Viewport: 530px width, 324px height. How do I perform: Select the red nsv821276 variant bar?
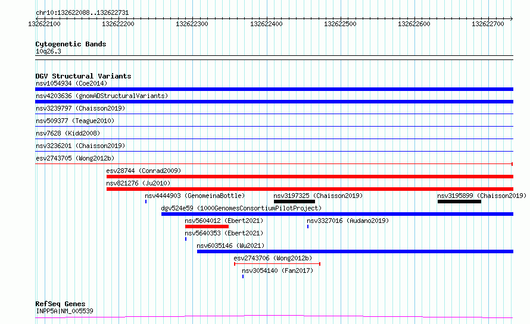point(310,189)
